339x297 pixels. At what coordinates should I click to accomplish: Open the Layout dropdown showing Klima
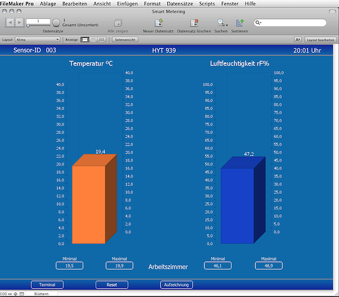click(37, 40)
